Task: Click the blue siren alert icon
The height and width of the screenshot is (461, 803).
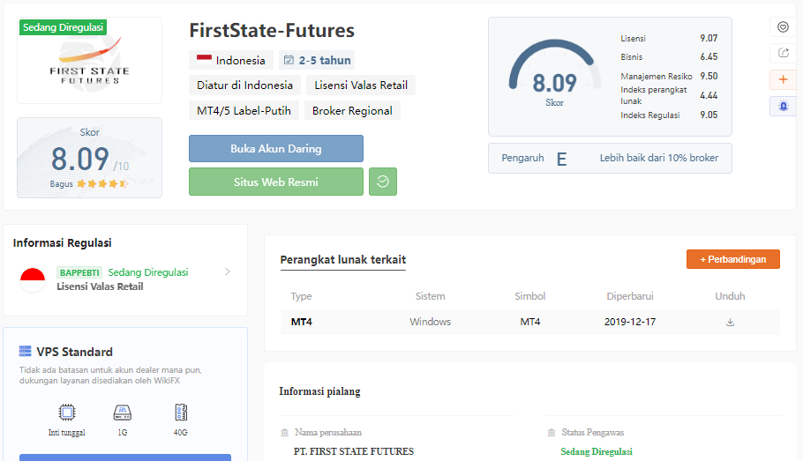Action: pos(783,106)
